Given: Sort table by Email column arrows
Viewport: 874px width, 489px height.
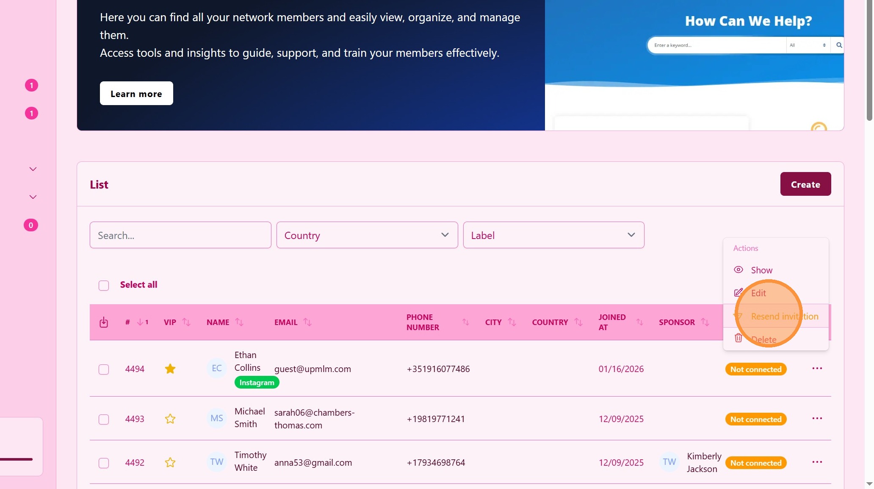Looking at the screenshot, I should point(307,322).
